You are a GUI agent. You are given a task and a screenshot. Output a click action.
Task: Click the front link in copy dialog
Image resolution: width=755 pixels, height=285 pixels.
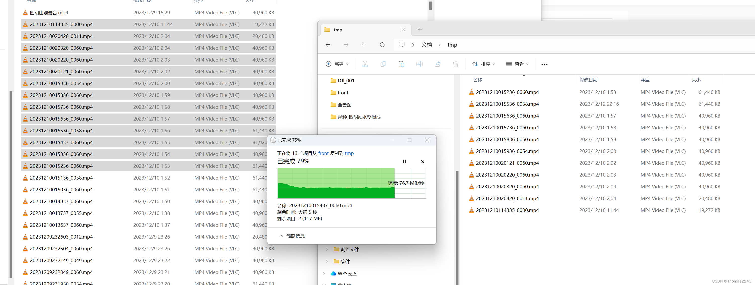coord(323,153)
